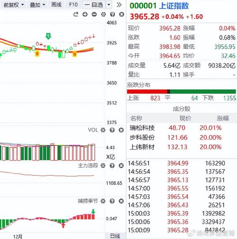Select the tick row at 15:00:06
Image resolution: width=237 pixels, height=239 pixels.
182,222
